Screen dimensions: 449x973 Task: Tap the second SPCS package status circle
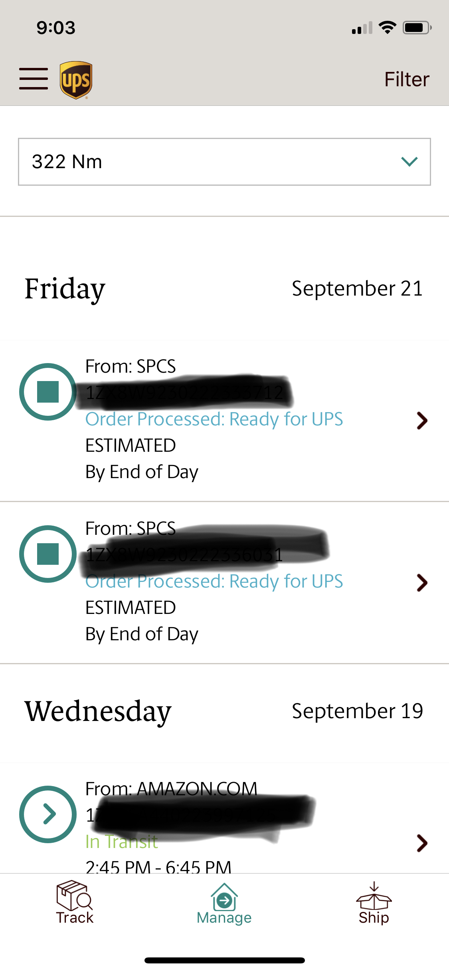(x=48, y=554)
